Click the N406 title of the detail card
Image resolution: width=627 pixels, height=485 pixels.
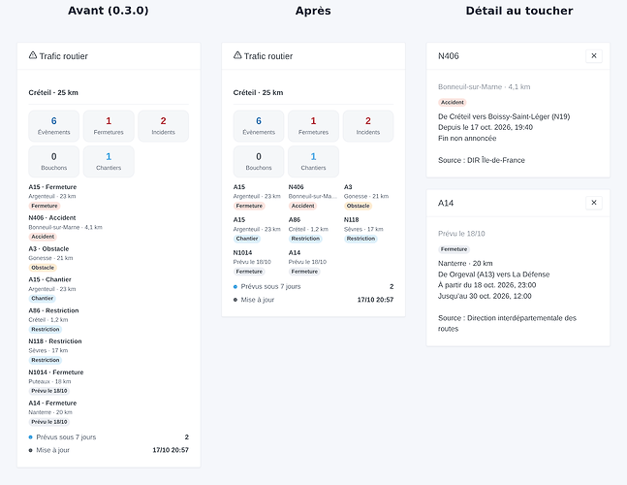(x=449, y=56)
